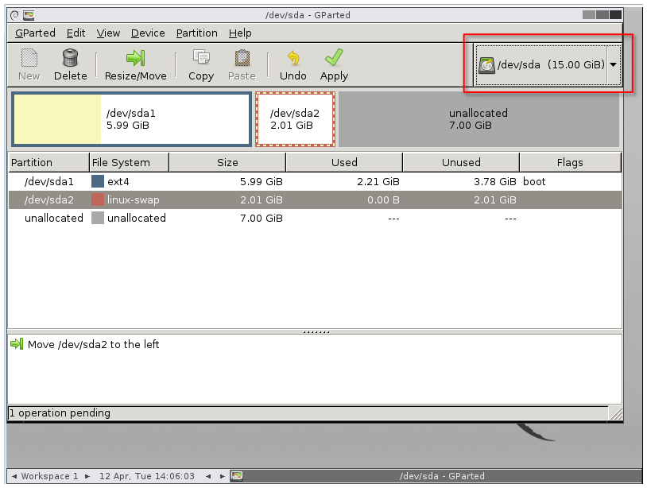Click the GParted icon in bottom taskbar

(x=236, y=476)
